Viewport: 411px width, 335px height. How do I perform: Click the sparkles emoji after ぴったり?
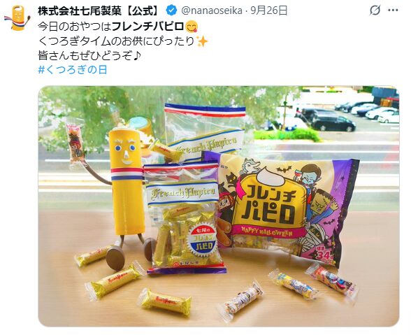coord(201,41)
